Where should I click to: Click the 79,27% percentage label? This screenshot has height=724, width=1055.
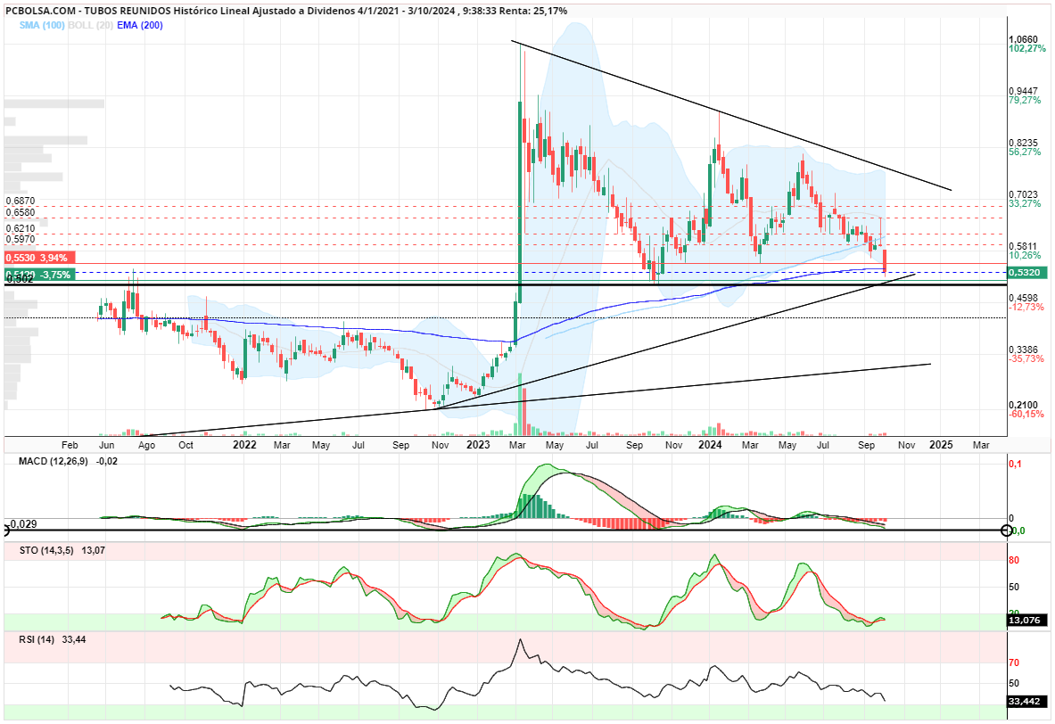[1025, 100]
